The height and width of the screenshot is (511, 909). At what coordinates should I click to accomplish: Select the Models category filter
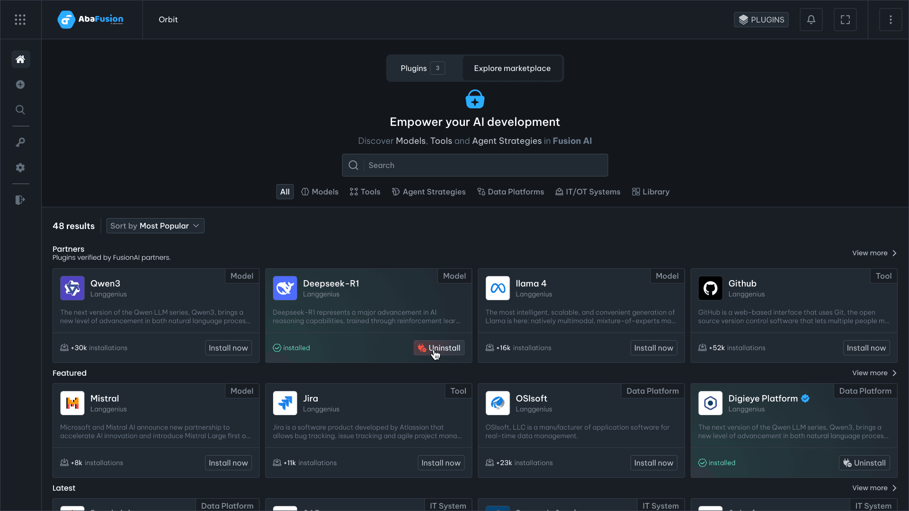[x=320, y=192]
